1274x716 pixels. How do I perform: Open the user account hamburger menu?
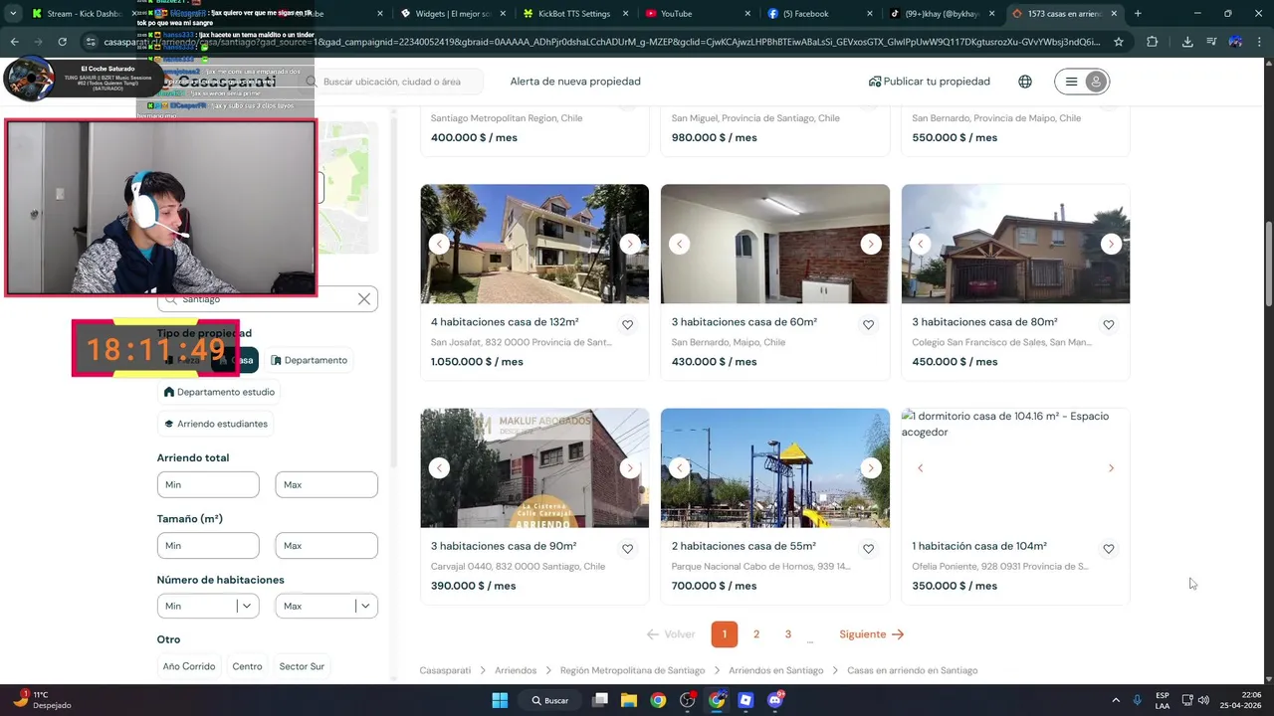[x=1082, y=82]
